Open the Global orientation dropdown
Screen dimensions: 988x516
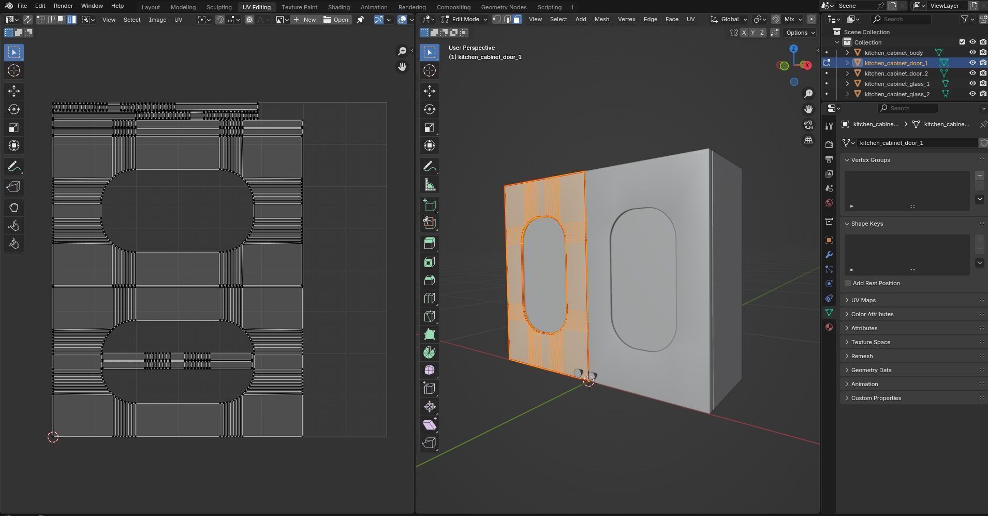729,19
